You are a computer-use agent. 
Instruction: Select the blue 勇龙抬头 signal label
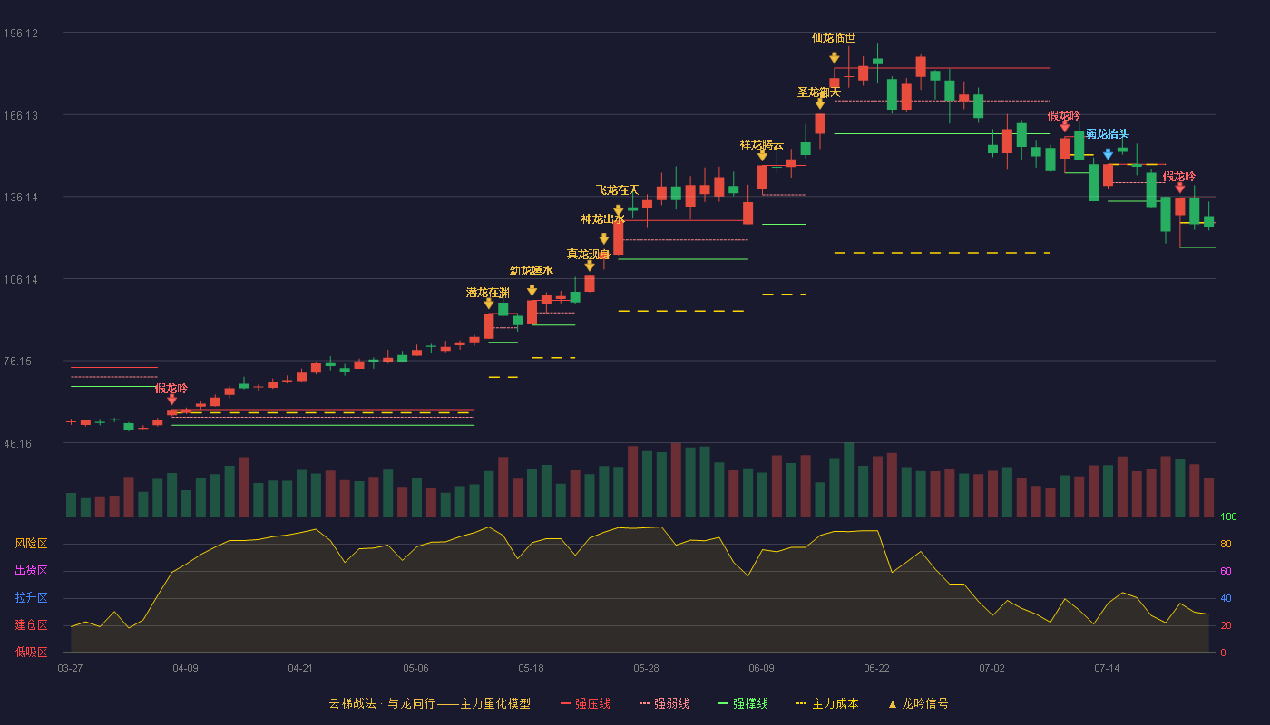point(1108,134)
